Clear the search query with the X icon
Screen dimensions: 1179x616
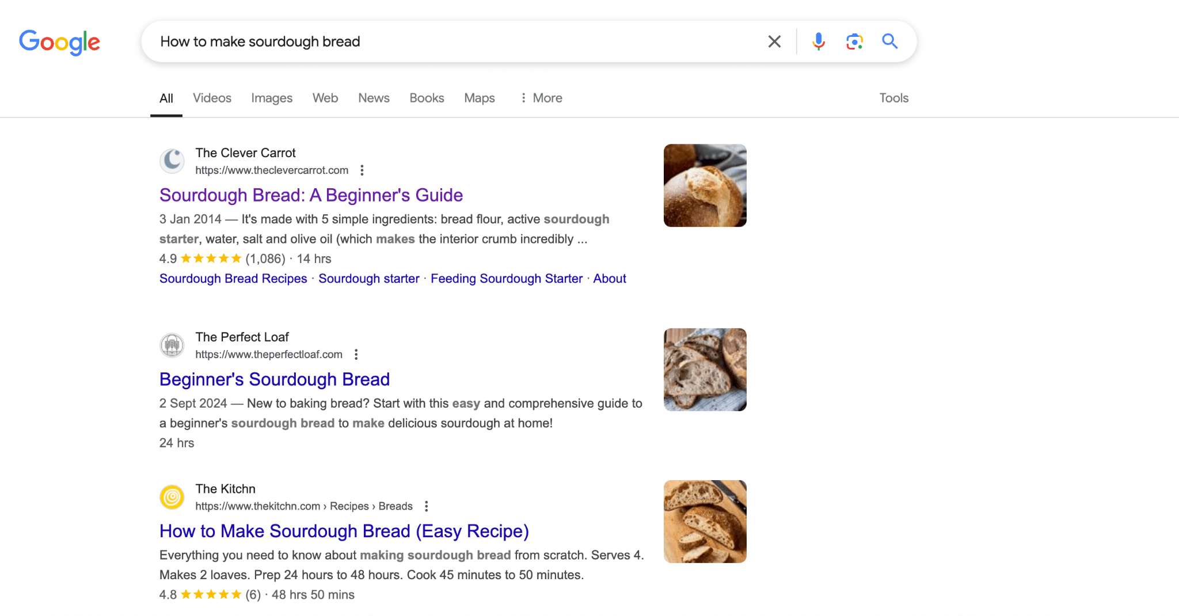pos(774,41)
